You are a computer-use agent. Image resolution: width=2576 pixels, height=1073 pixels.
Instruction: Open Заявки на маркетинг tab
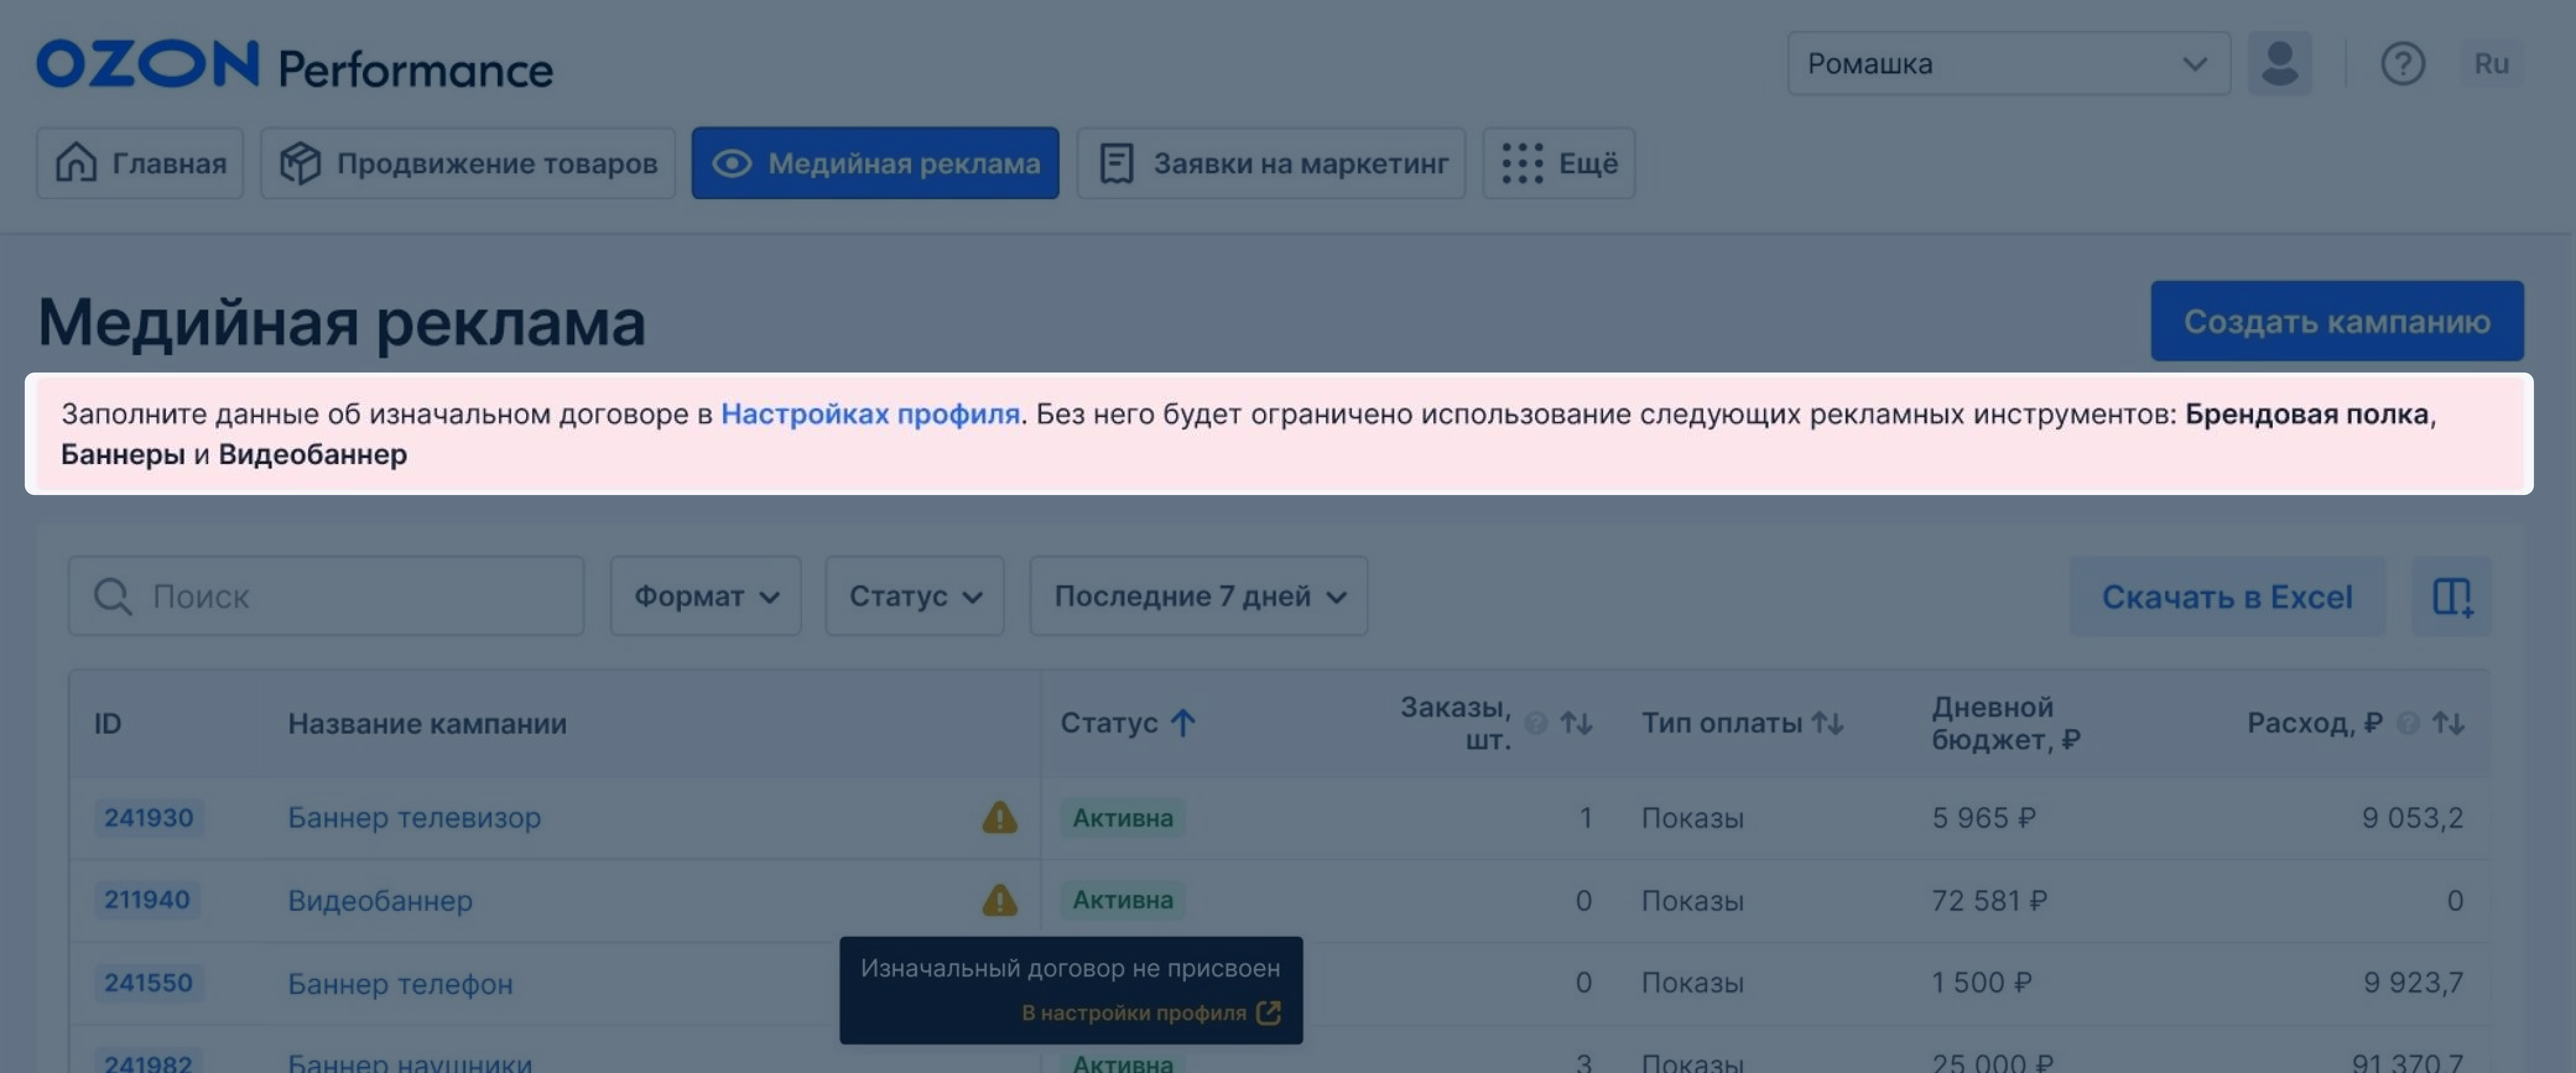(1271, 163)
